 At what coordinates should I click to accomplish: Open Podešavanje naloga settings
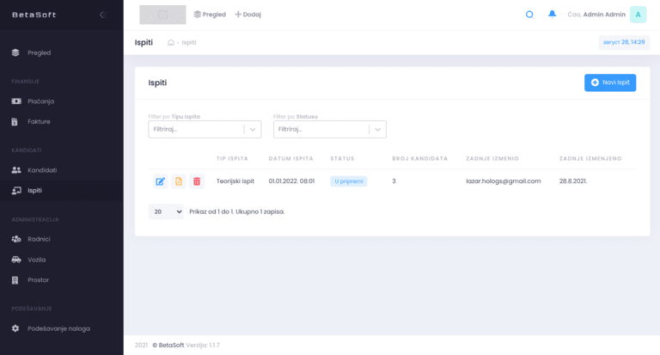tap(62, 328)
